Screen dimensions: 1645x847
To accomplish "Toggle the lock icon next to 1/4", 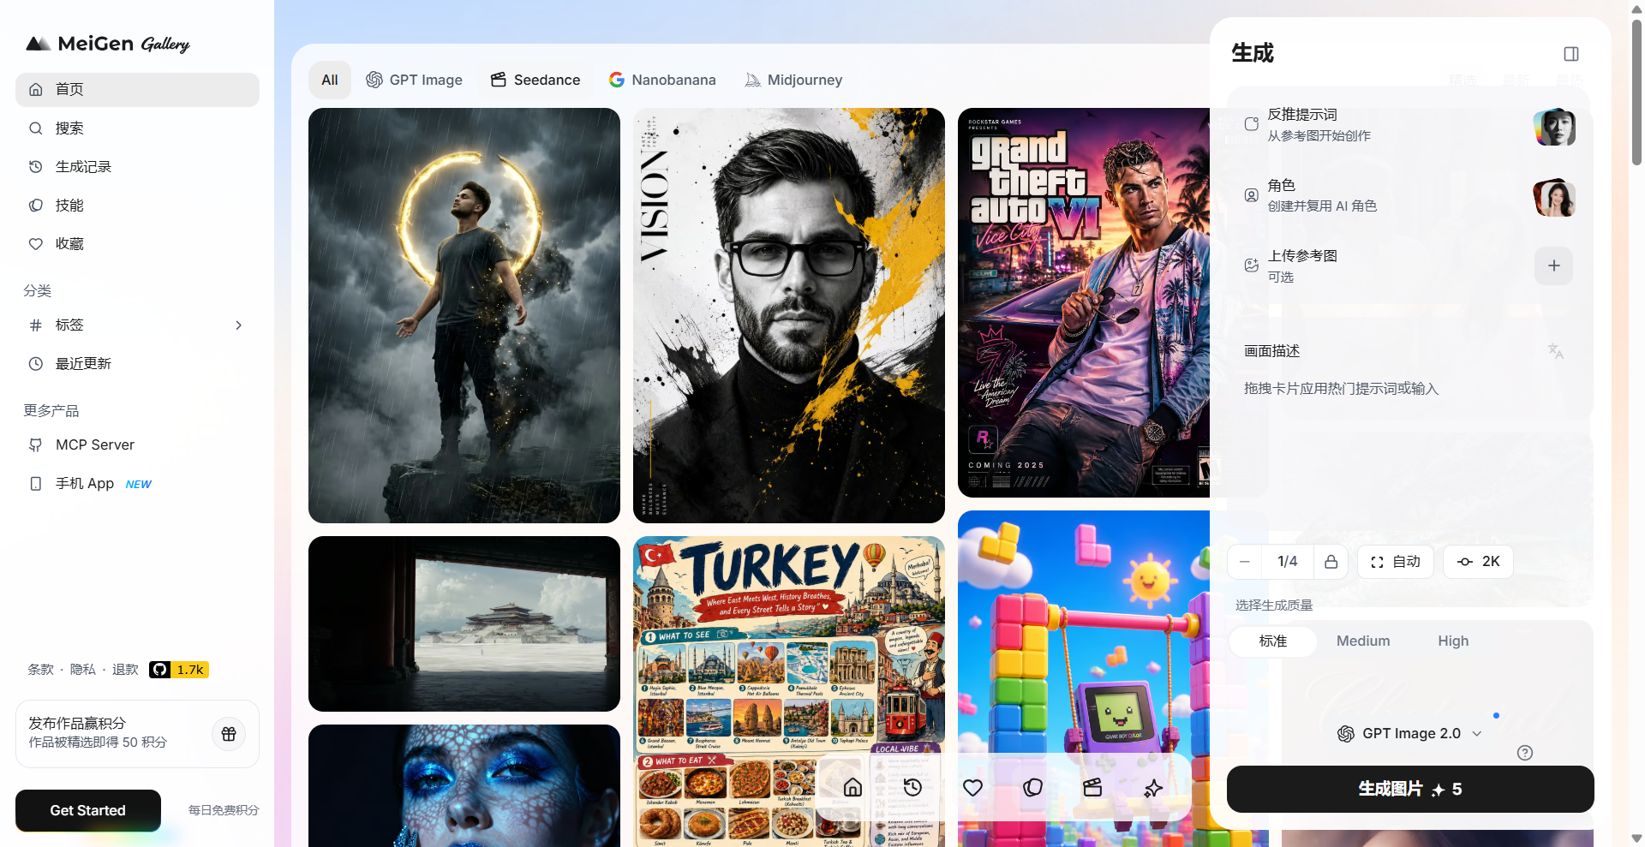I will [1331, 562].
